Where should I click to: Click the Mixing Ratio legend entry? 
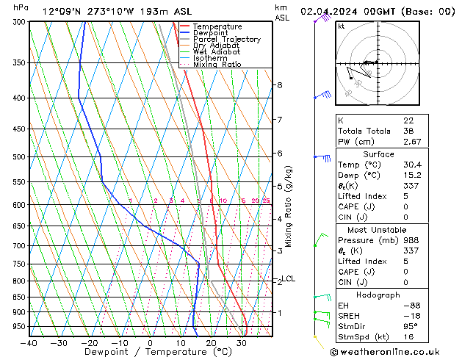tap(218, 65)
